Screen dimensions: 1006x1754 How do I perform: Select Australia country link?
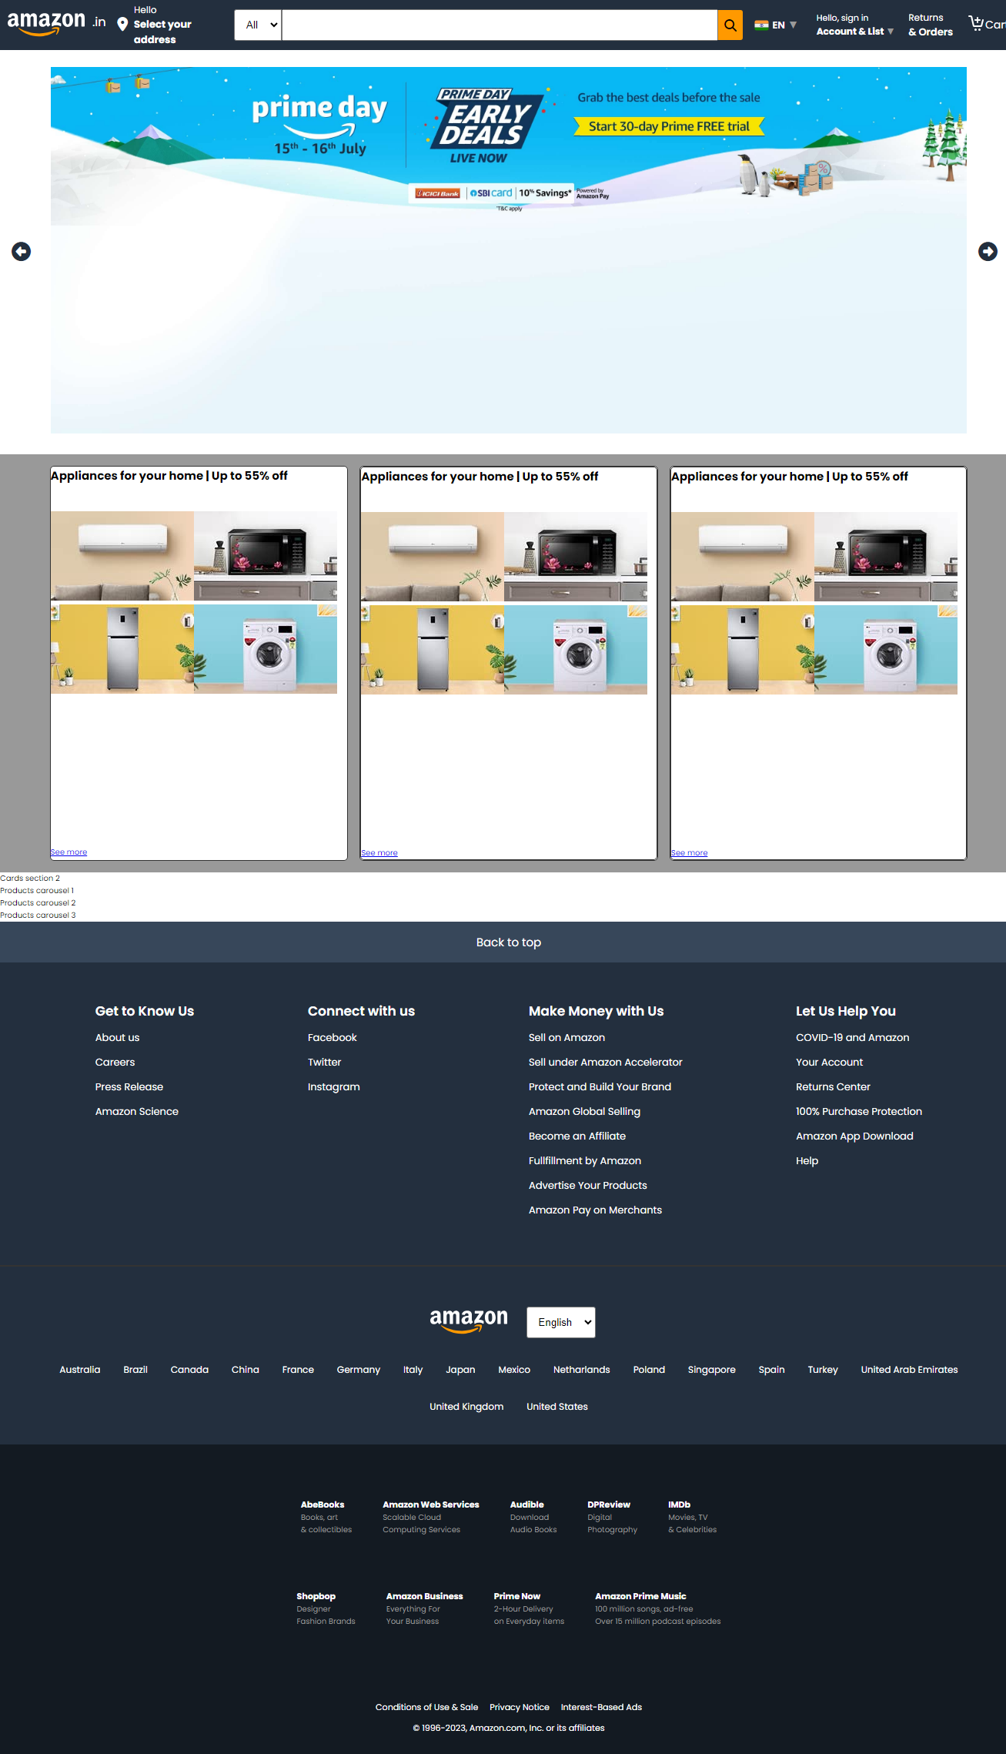coord(80,1370)
